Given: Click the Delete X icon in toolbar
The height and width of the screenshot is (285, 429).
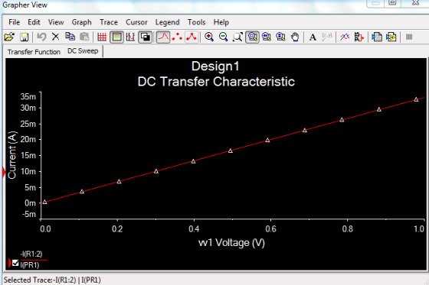Looking at the screenshot, I should (x=55, y=37).
